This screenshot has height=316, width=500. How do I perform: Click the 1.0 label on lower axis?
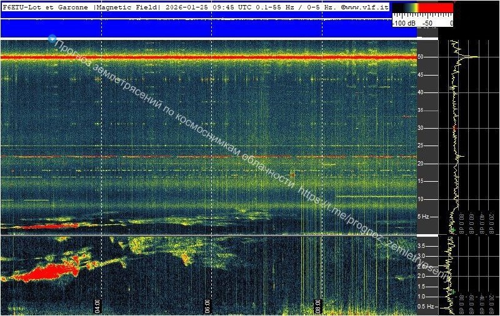[421, 297]
